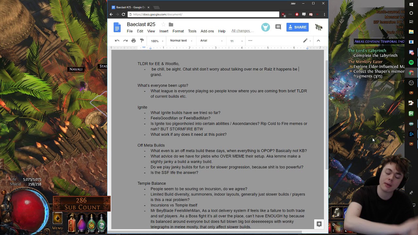This screenshot has width=418, height=235.
Task: Print the document
Action: tap(134, 40)
